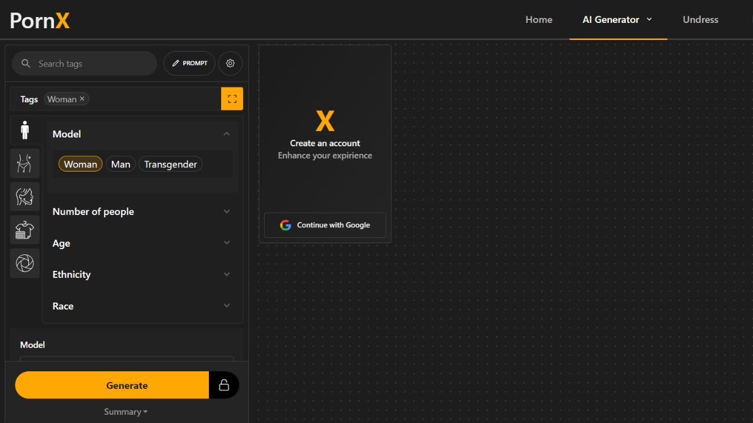The height and width of the screenshot is (423, 753).
Task: Expand the Age section
Action: (x=142, y=243)
